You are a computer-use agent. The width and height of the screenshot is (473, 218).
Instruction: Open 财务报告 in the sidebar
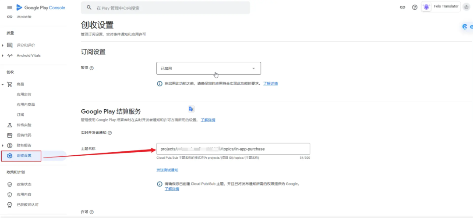[x=24, y=146]
